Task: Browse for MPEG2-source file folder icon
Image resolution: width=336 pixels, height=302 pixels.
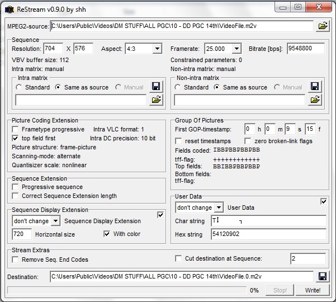Action: tap(323, 26)
